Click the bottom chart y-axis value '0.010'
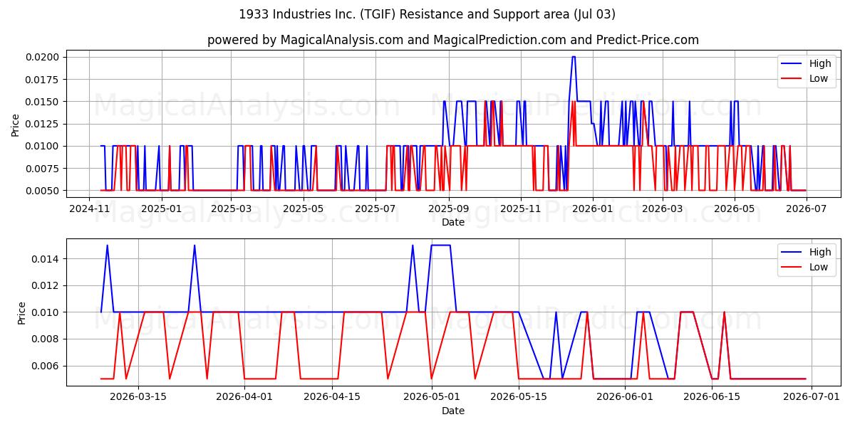 (x=47, y=312)
